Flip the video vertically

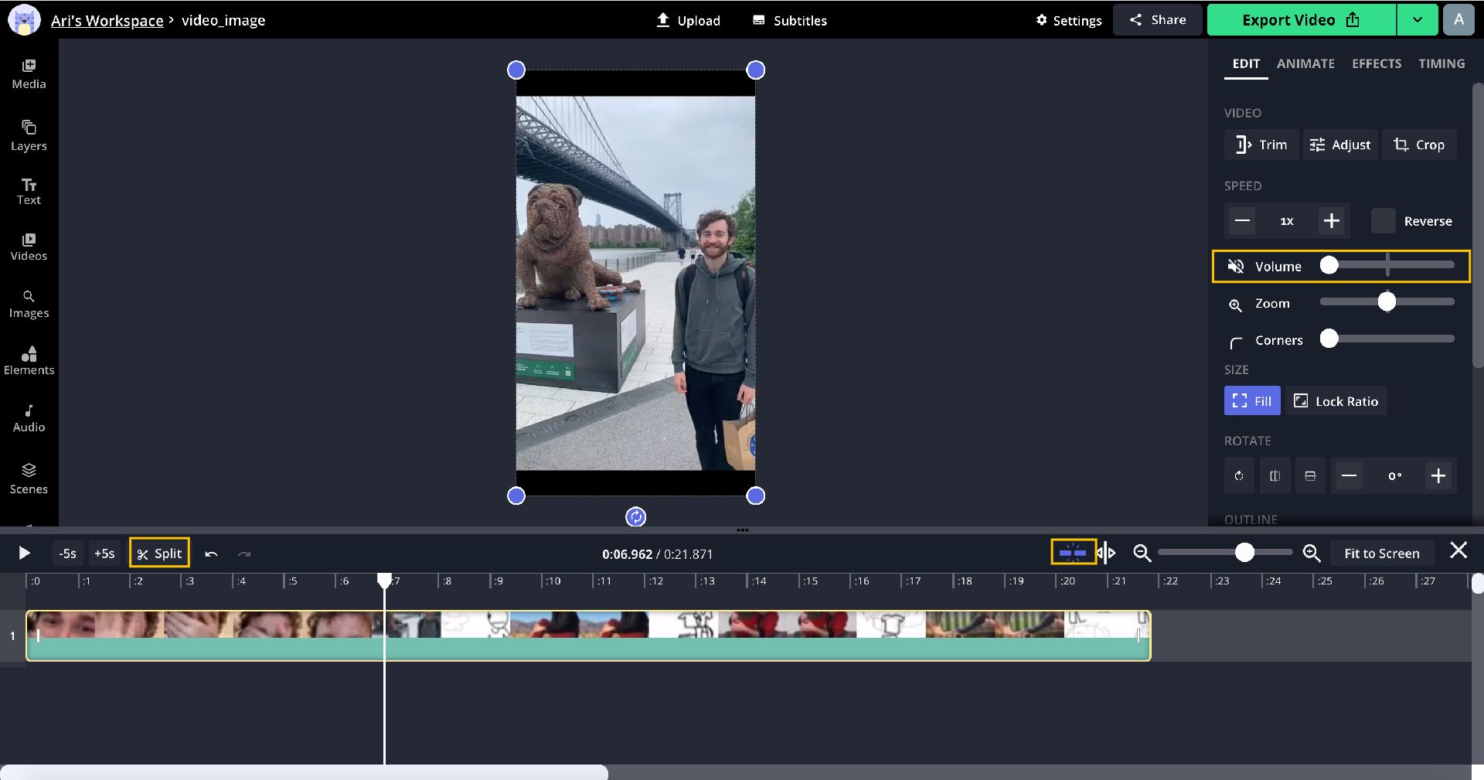(x=1310, y=476)
